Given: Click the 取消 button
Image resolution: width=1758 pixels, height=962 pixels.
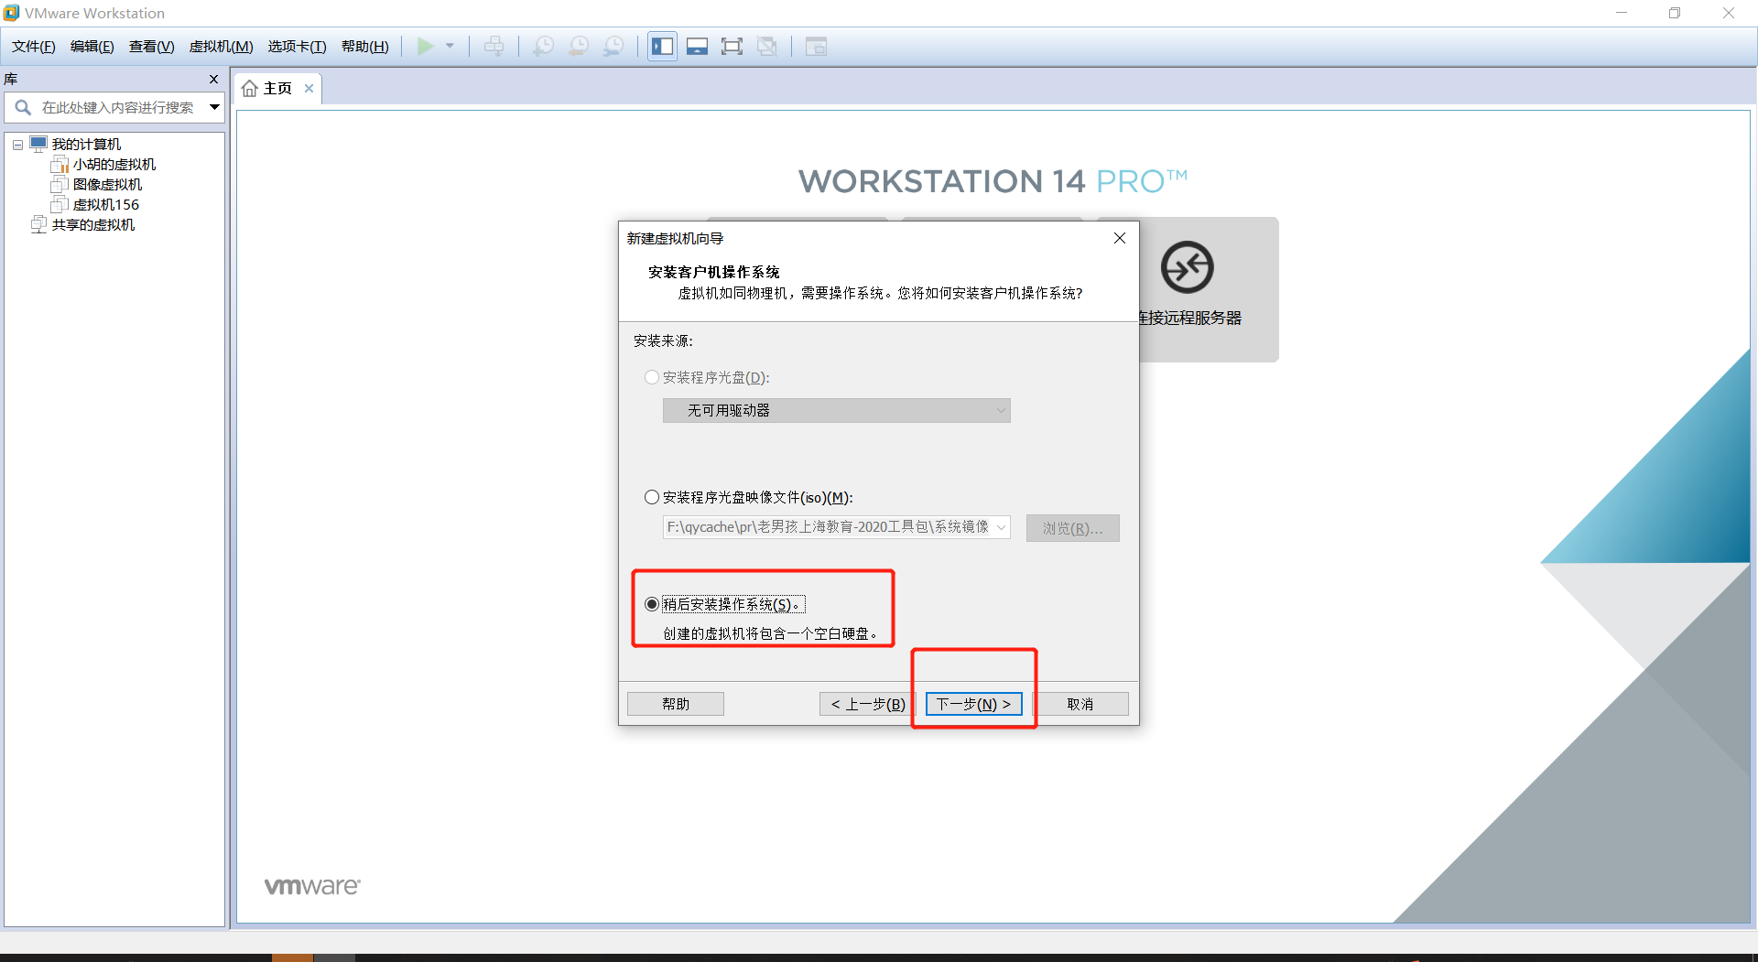Looking at the screenshot, I should [x=1080, y=704].
